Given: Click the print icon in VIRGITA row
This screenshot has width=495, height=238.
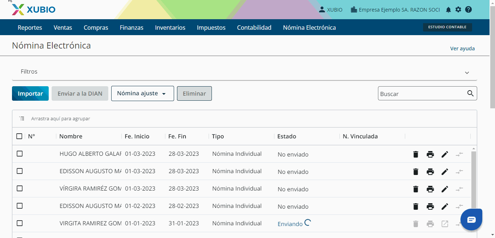Looking at the screenshot, I should pos(430,224).
